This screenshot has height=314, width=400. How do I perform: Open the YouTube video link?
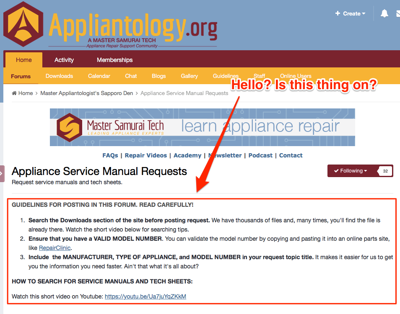click(x=145, y=296)
